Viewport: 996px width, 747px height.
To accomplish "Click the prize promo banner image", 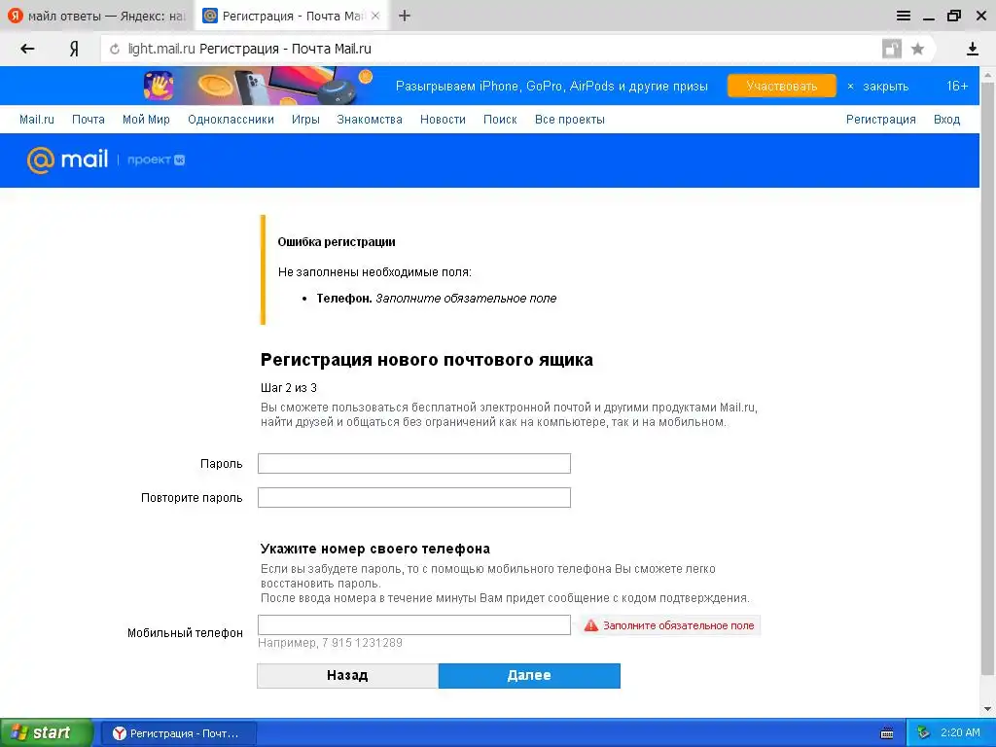I will (x=259, y=86).
